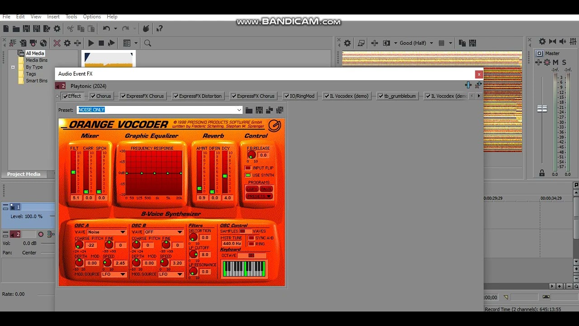Toggle the tb_grumblebum plug-in checkbox
The width and height of the screenshot is (579, 326).
tap(380, 96)
